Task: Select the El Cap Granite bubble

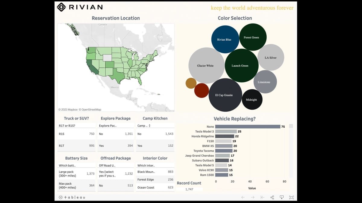Action: pyautogui.click(x=225, y=95)
